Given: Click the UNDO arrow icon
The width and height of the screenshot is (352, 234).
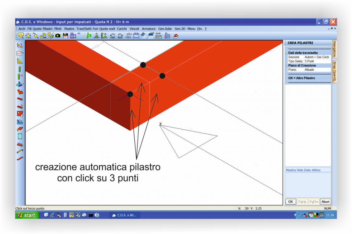Looking at the screenshot, I should (x=113, y=36).
